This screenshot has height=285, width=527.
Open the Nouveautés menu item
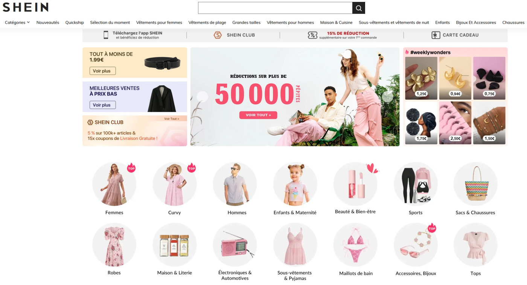pyautogui.click(x=47, y=22)
